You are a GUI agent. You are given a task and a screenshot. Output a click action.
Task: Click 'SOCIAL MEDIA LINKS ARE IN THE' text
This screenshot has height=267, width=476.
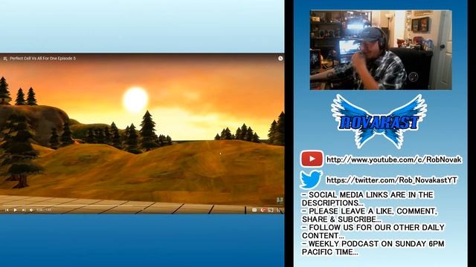pyautogui.click(x=367, y=195)
